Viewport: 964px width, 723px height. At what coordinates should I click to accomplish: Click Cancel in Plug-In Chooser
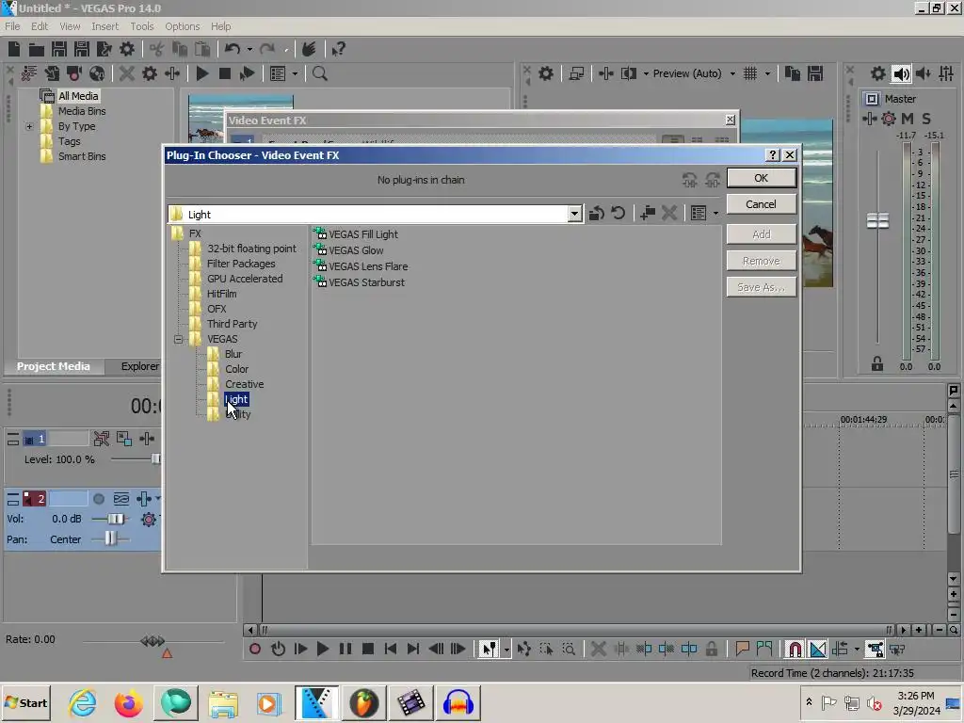761,204
